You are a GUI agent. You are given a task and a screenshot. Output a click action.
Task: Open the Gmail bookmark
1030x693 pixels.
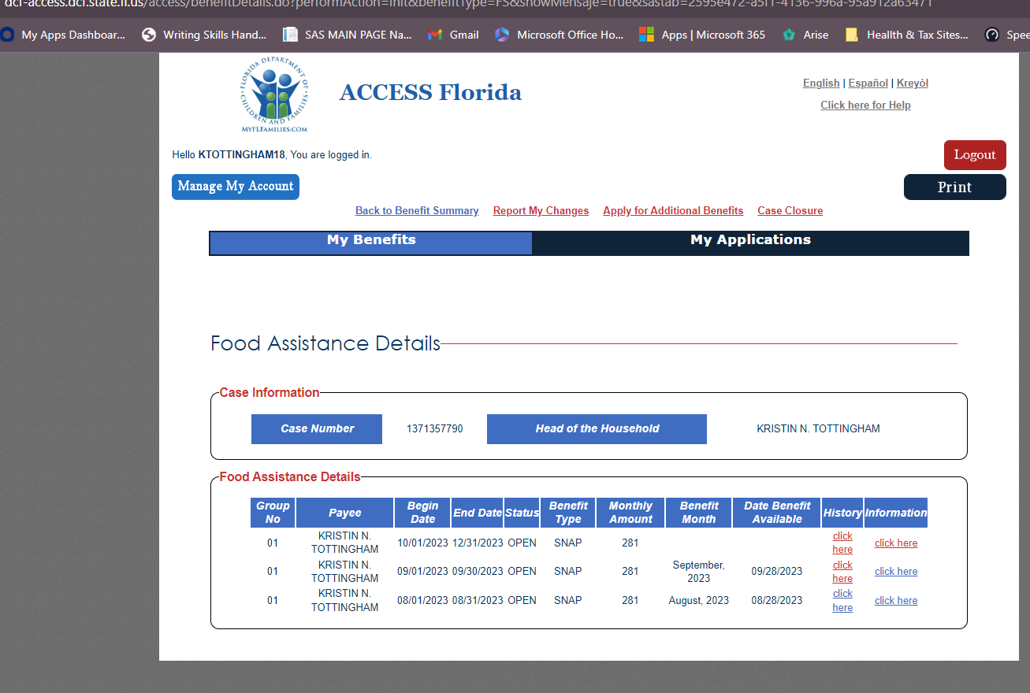pyautogui.click(x=453, y=35)
